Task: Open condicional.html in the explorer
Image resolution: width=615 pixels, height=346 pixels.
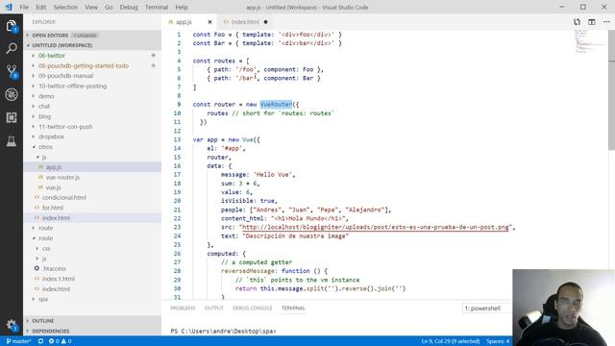Action: pos(92,198)
